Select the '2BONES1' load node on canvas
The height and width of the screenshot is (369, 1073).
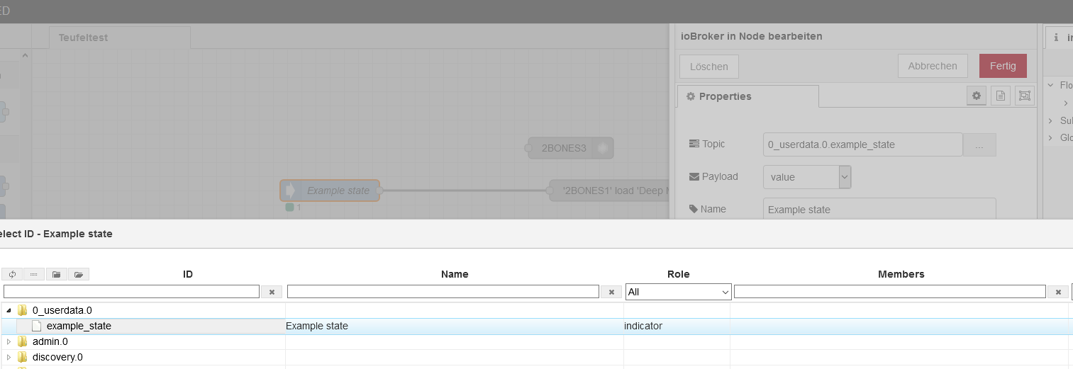pyautogui.click(x=609, y=191)
